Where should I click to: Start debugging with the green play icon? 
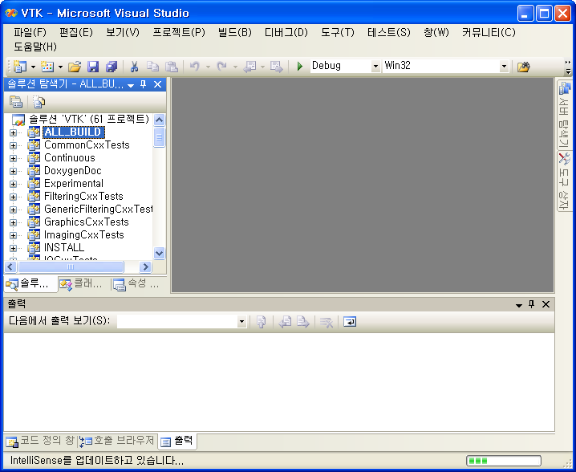coord(300,67)
